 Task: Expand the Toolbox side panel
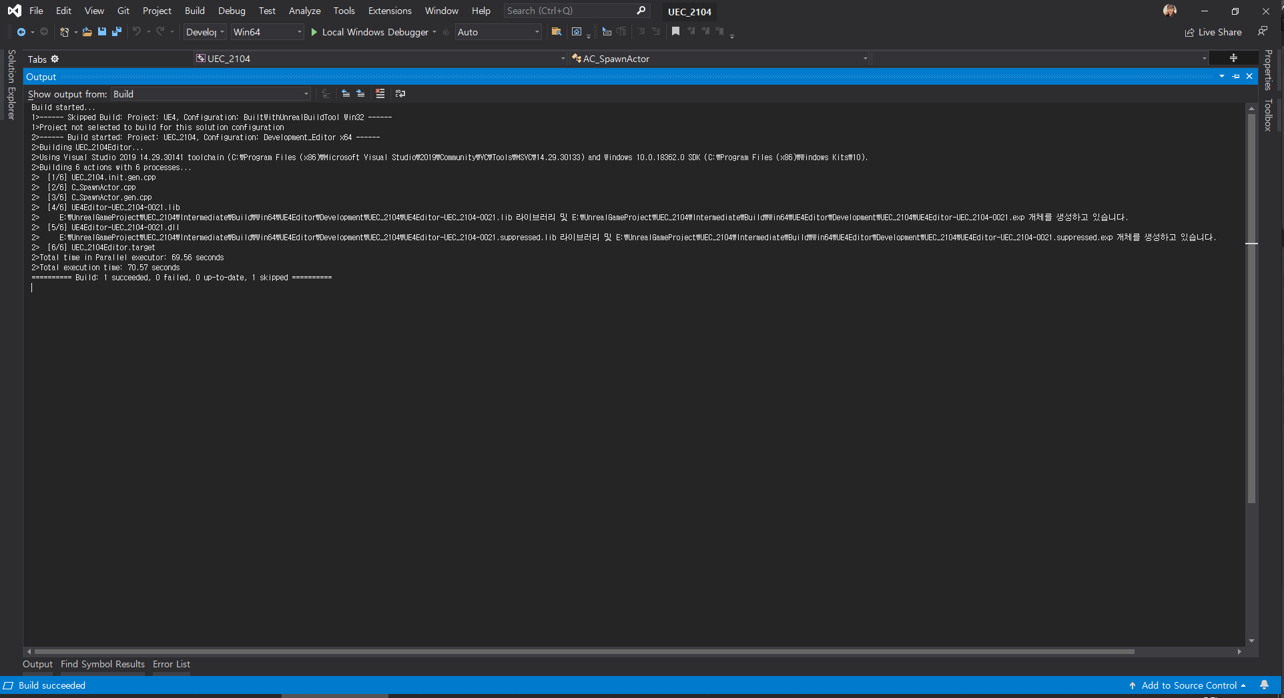(x=1268, y=115)
